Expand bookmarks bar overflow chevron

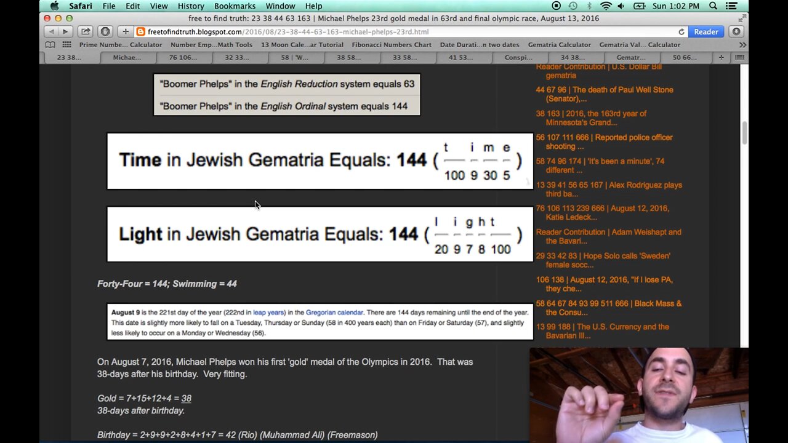click(742, 44)
